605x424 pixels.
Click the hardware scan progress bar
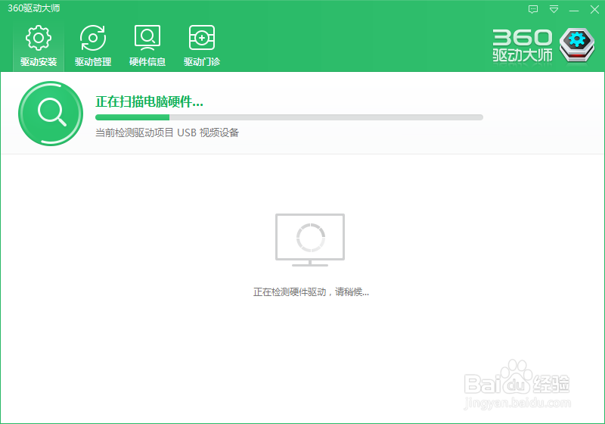(x=289, y=117)
